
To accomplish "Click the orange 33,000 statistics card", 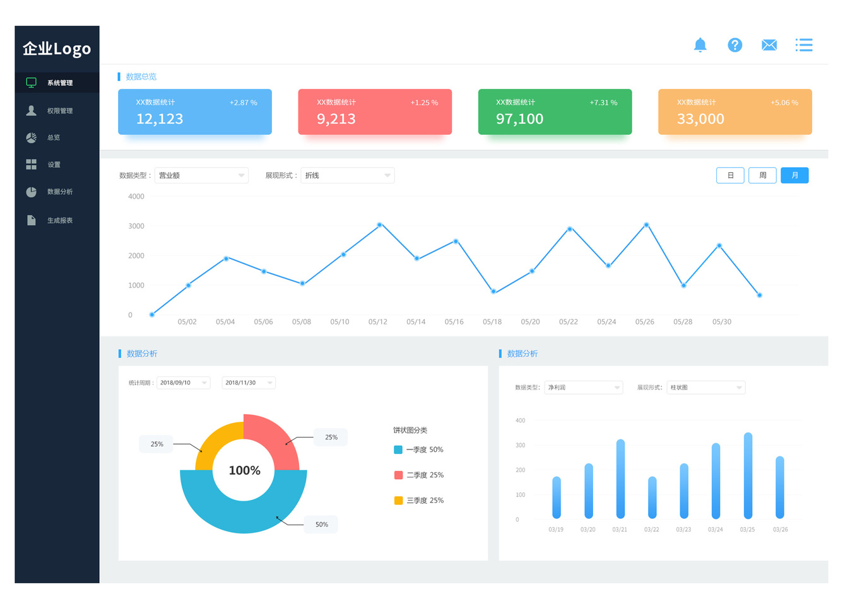I will coord(735,112).
